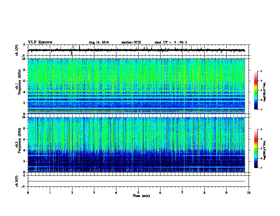
Task: Click the ch.2 frequency tick "6"
Action: (x=24, y=139)
